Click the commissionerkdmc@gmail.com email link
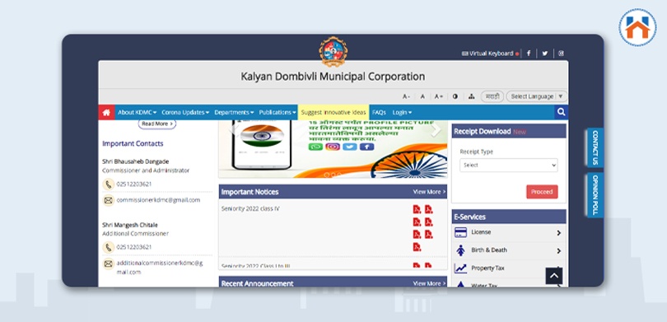 pyautogui.click(x=158, y=200)
